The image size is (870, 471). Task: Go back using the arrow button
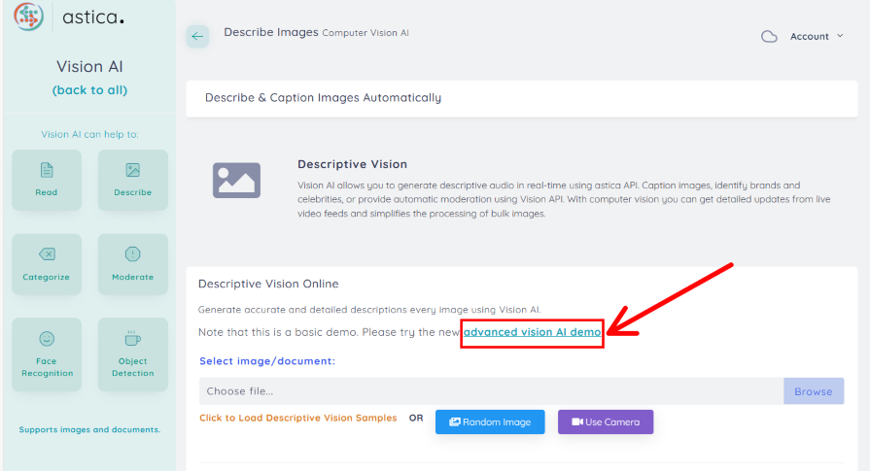pos(198,37)
